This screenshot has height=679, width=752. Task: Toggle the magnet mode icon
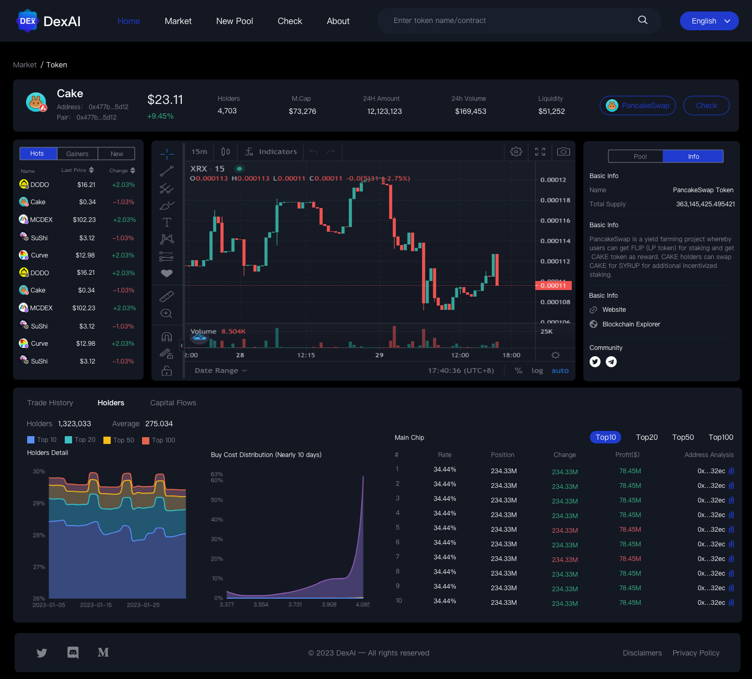coord(167,337)
